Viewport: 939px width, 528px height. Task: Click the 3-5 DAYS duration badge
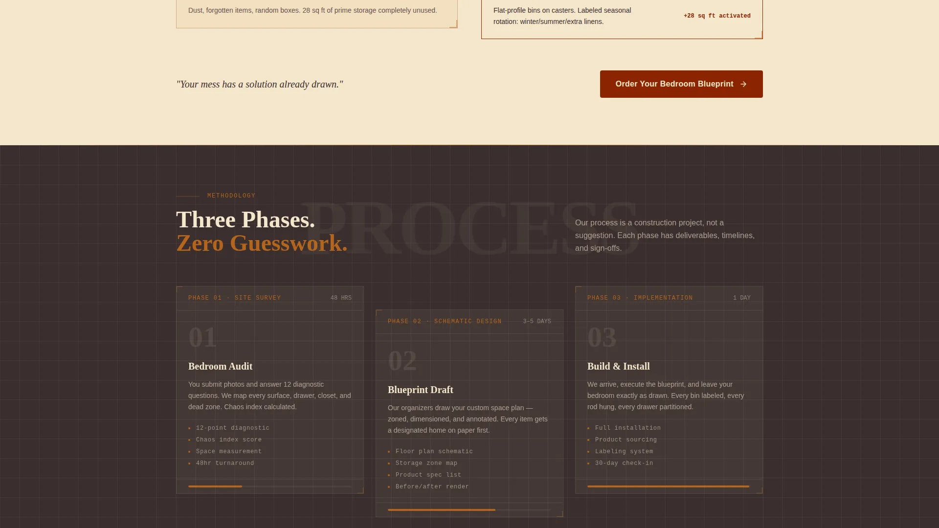(x=537, y=321)
